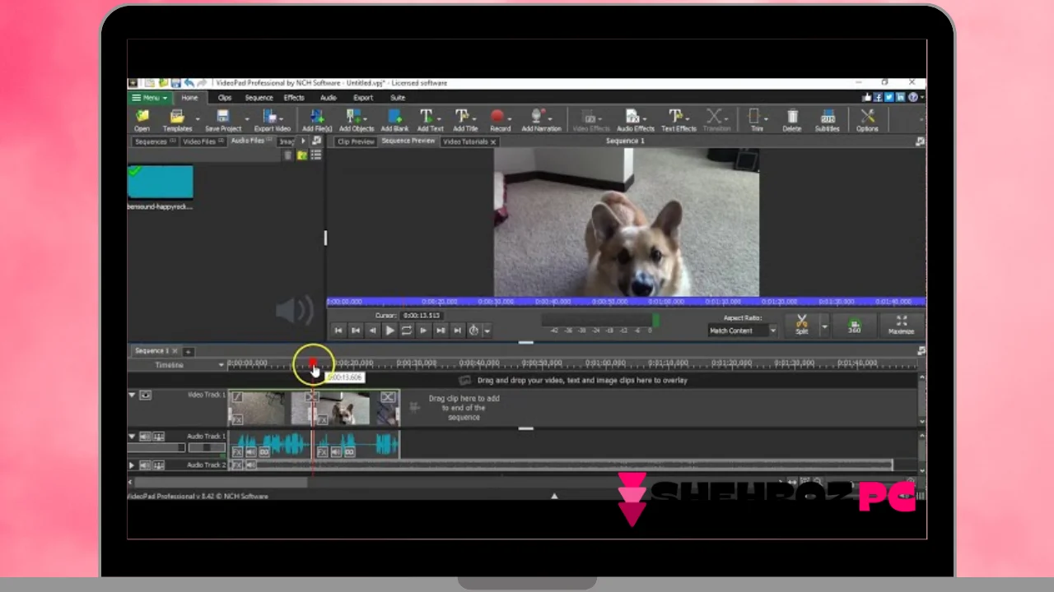The image size is (1054, 592).
Task: Click the Delete trash icon in toolbar
Action: coord(791,120)
